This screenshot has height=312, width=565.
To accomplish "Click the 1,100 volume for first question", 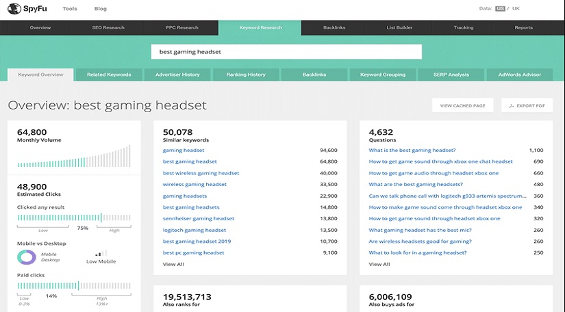I will click(x=536, y=150).
